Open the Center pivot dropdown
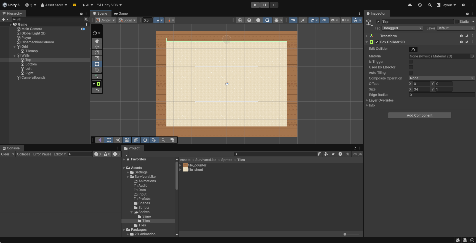The height and width of the screenshot is (243, 476). click(105, 20)
